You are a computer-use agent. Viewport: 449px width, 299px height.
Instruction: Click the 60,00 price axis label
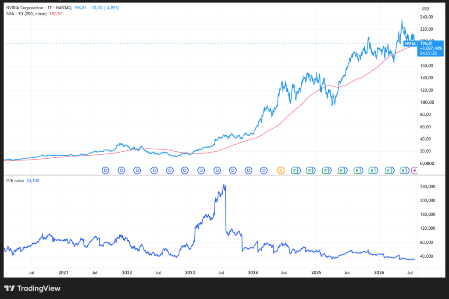(425, 127)
